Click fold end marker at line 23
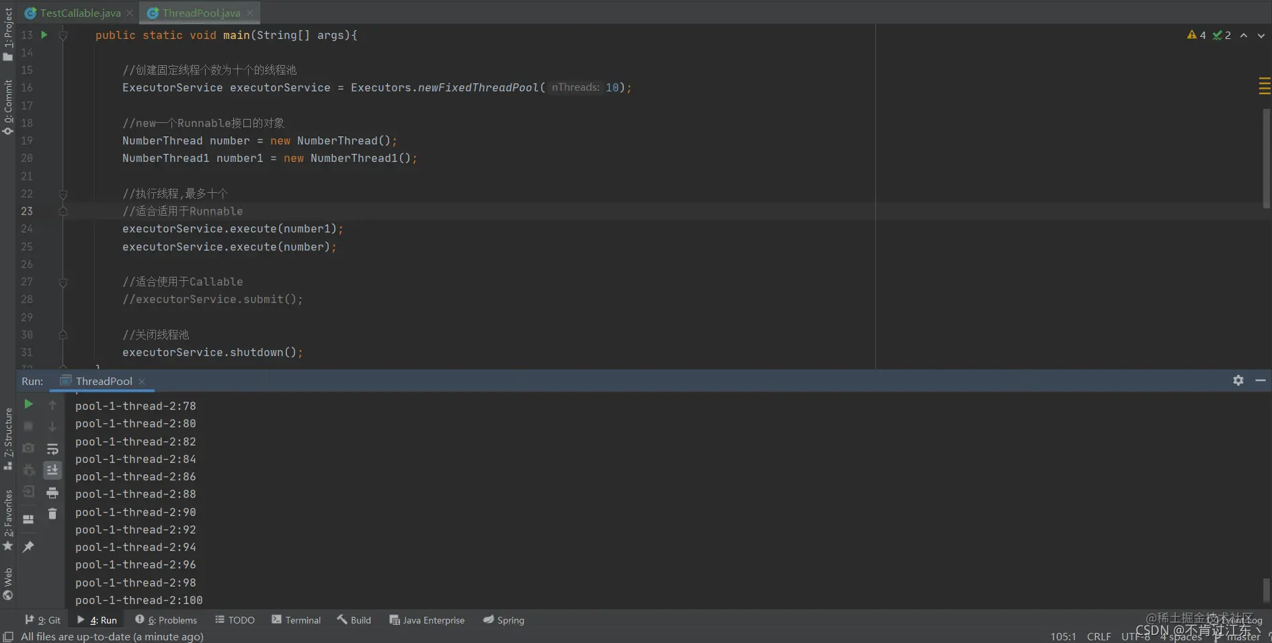The height and width of the screenshot is (643, 1272). (63, 211)
